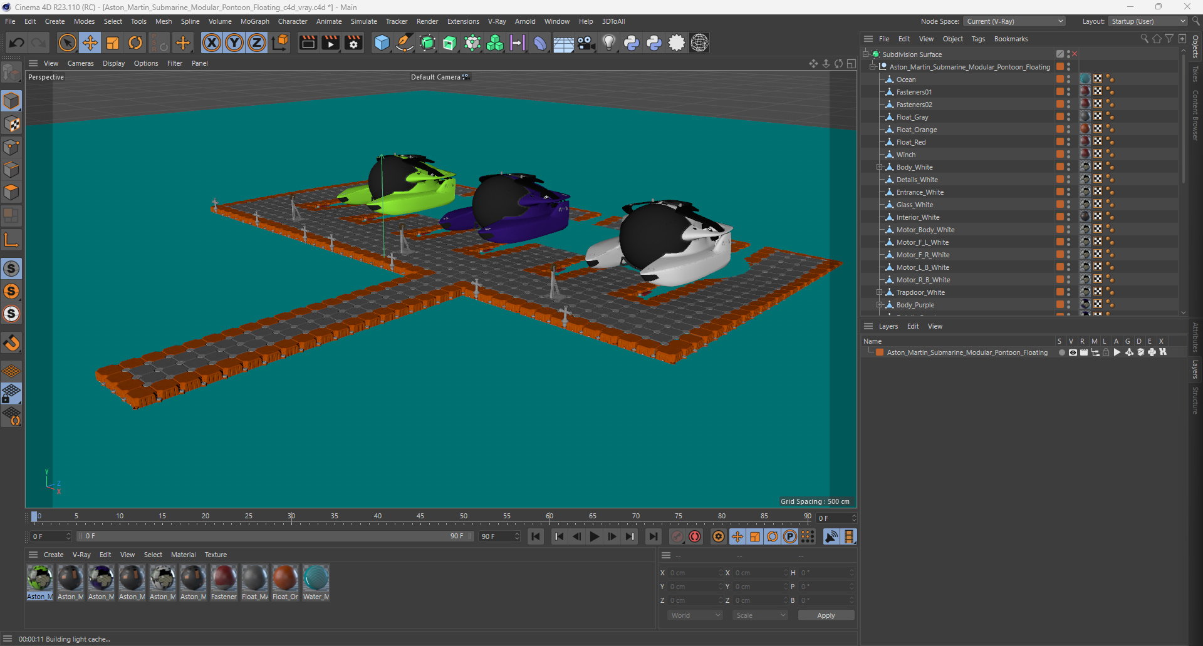This screenshot has width=1203, height=646.
Task: Open the MoGraph menu
Action: click(254, 21)
